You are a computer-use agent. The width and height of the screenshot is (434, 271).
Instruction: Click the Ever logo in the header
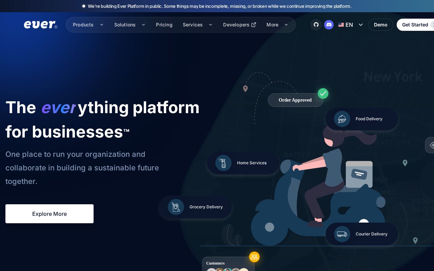coord(41,25)
